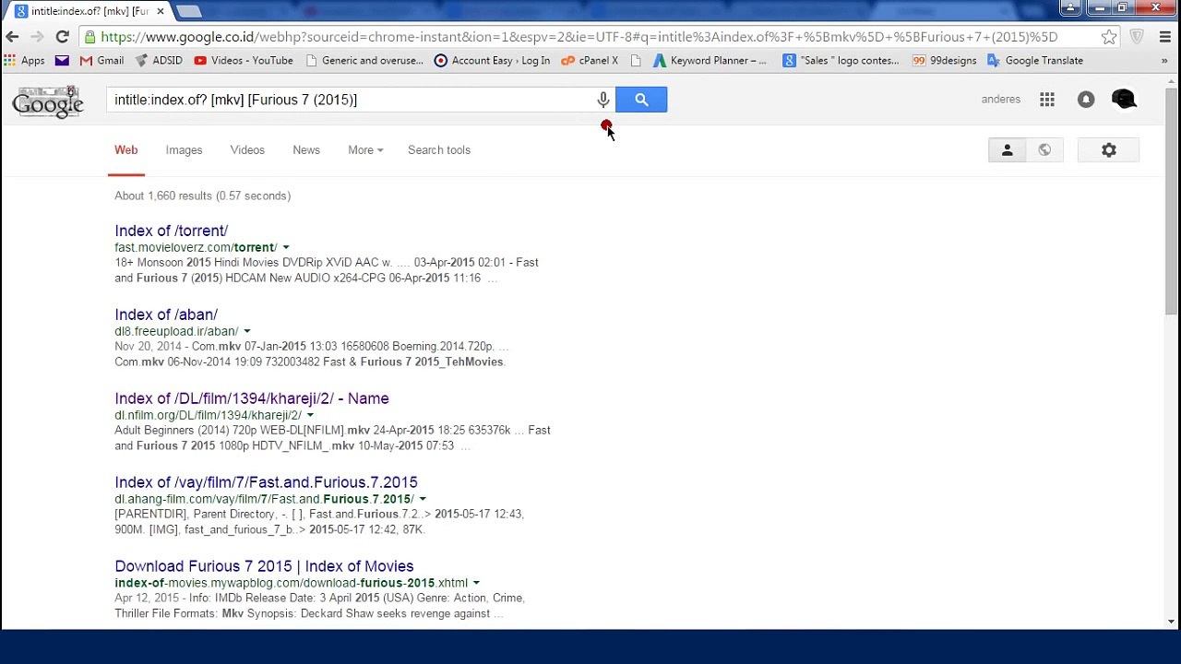Click the shield extension icon in the toolbar
The height and width of the screenshot is (664, 1181).
pos(1137,37)
